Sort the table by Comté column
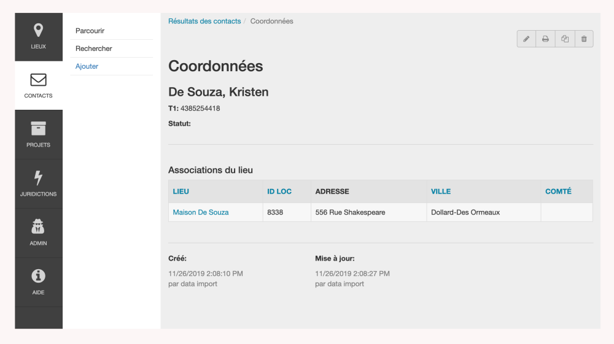The height and width of the screenshot is (344, 614). coord(558,191)
